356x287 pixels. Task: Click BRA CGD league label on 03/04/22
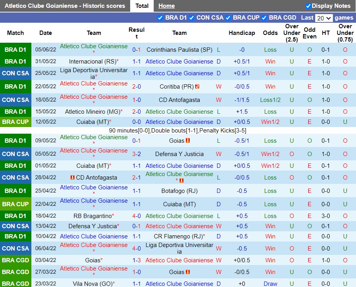pyautogui.click(x=15, y=260)
